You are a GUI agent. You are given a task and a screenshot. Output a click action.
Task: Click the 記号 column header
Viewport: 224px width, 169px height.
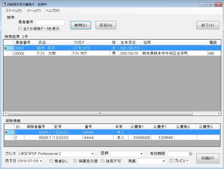68,127
